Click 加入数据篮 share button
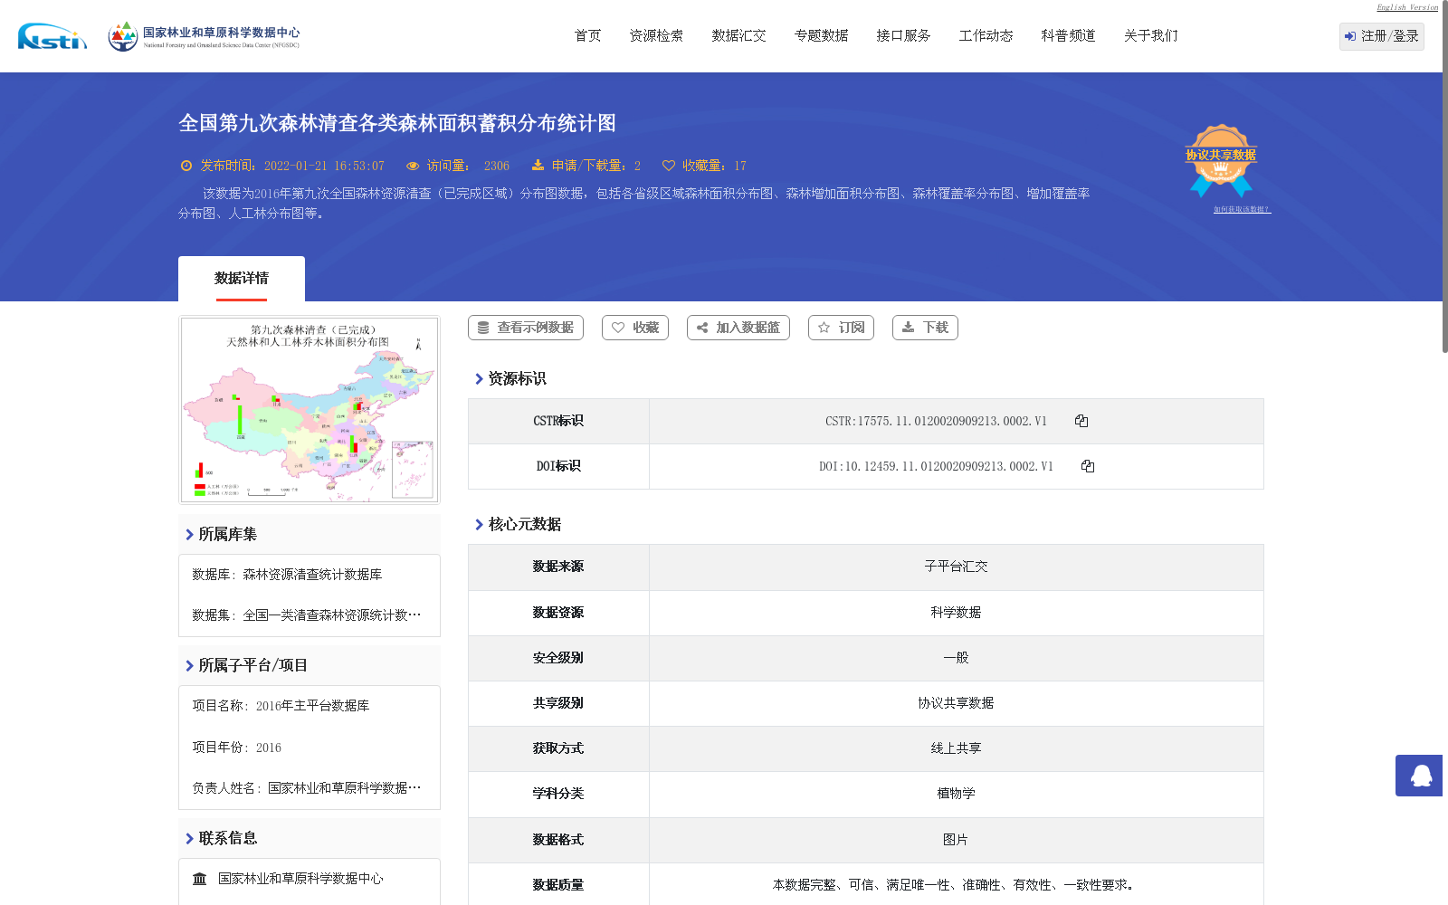The width and height of the screenshot is (1448, 905). pos(738,328)
